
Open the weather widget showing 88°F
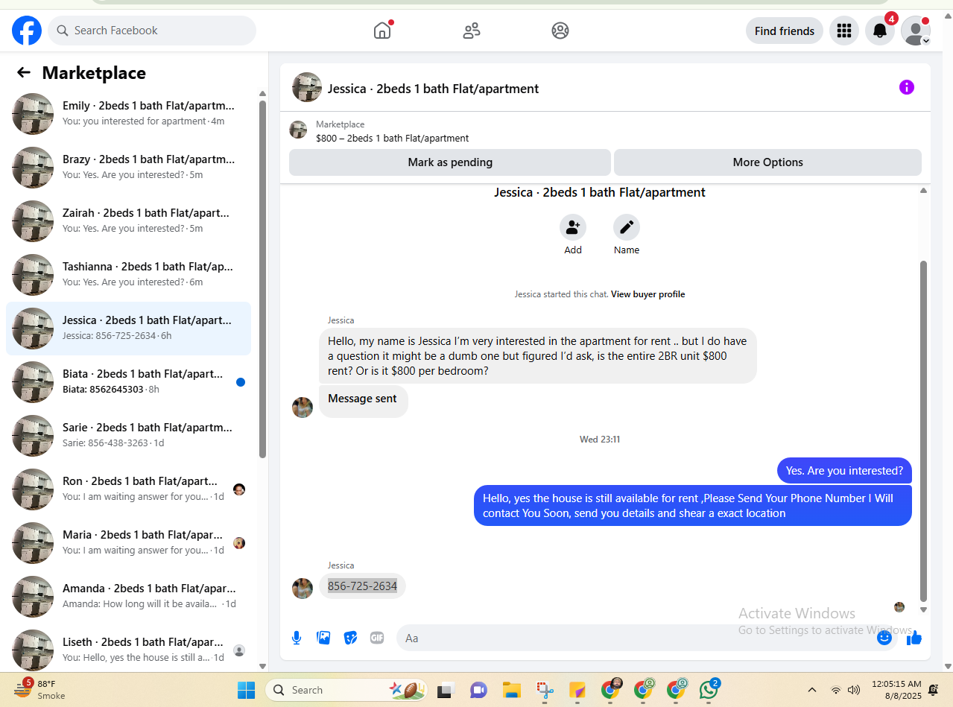click(x=41, y=689)
